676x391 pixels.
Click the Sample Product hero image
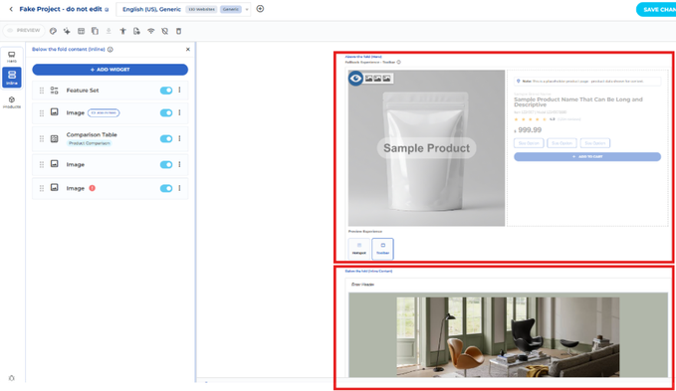[426, 148]
